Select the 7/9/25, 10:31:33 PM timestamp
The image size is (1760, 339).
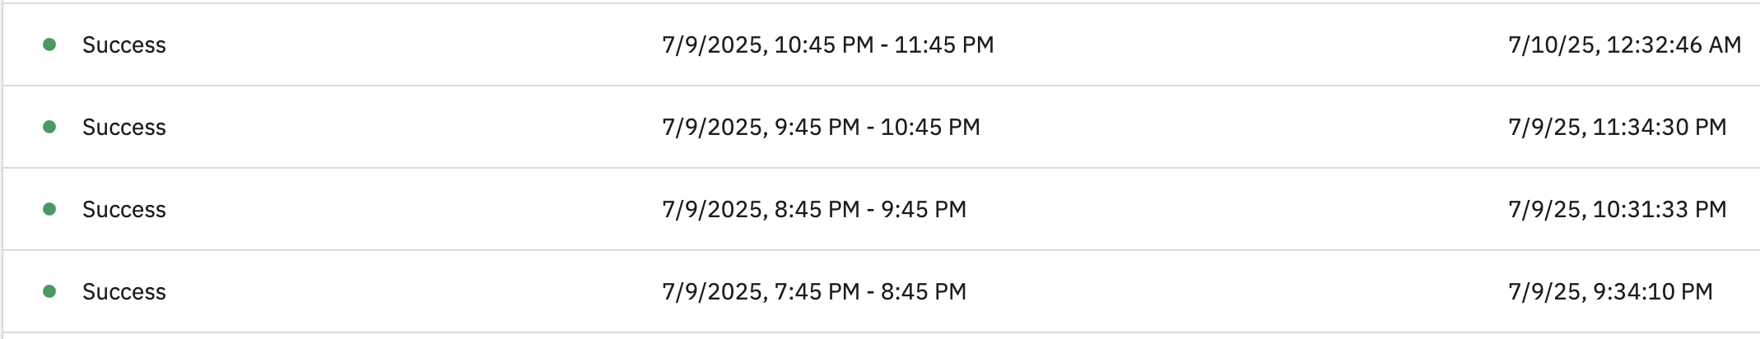[x=1618, y=209]
